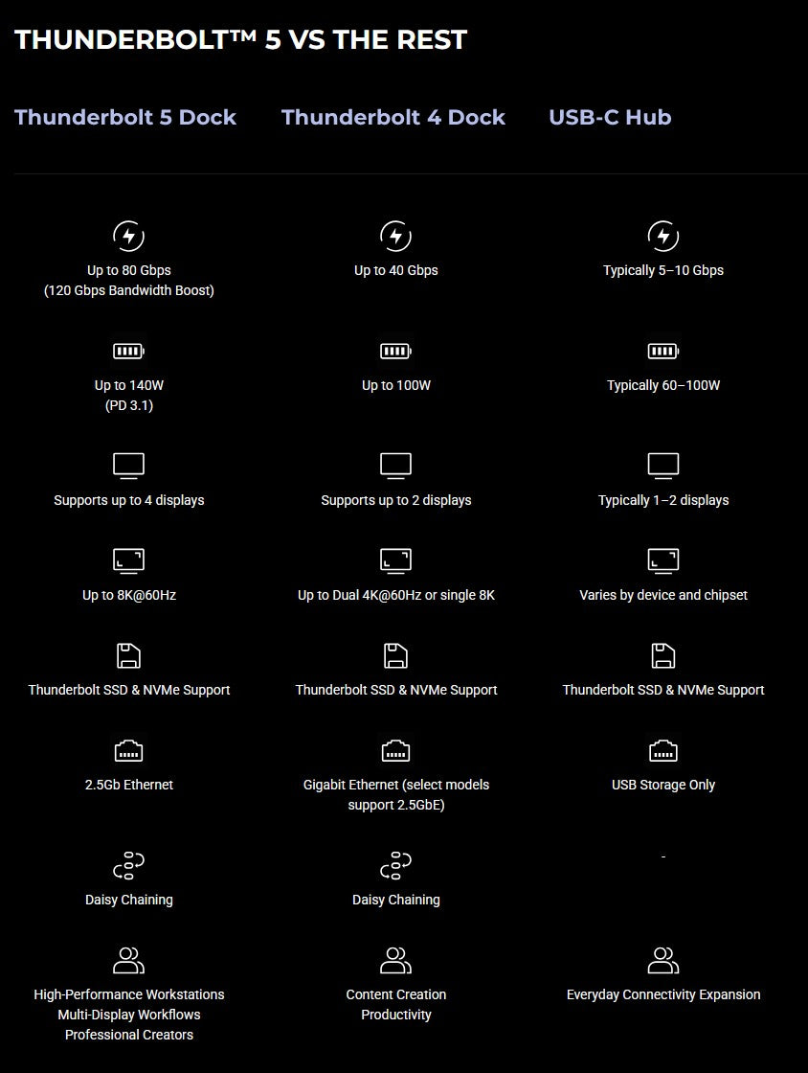Click Daisy Chaining label in Thunderbolt 5 column

coord(128,900)
